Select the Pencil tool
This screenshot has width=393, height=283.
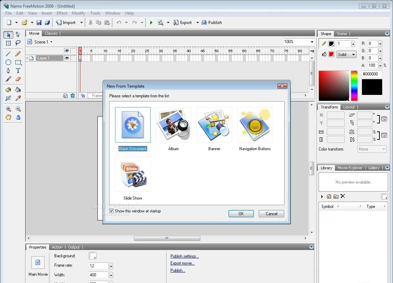coord(18,54)
